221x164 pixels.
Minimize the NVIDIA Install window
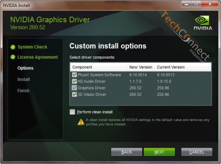[186, 4]
